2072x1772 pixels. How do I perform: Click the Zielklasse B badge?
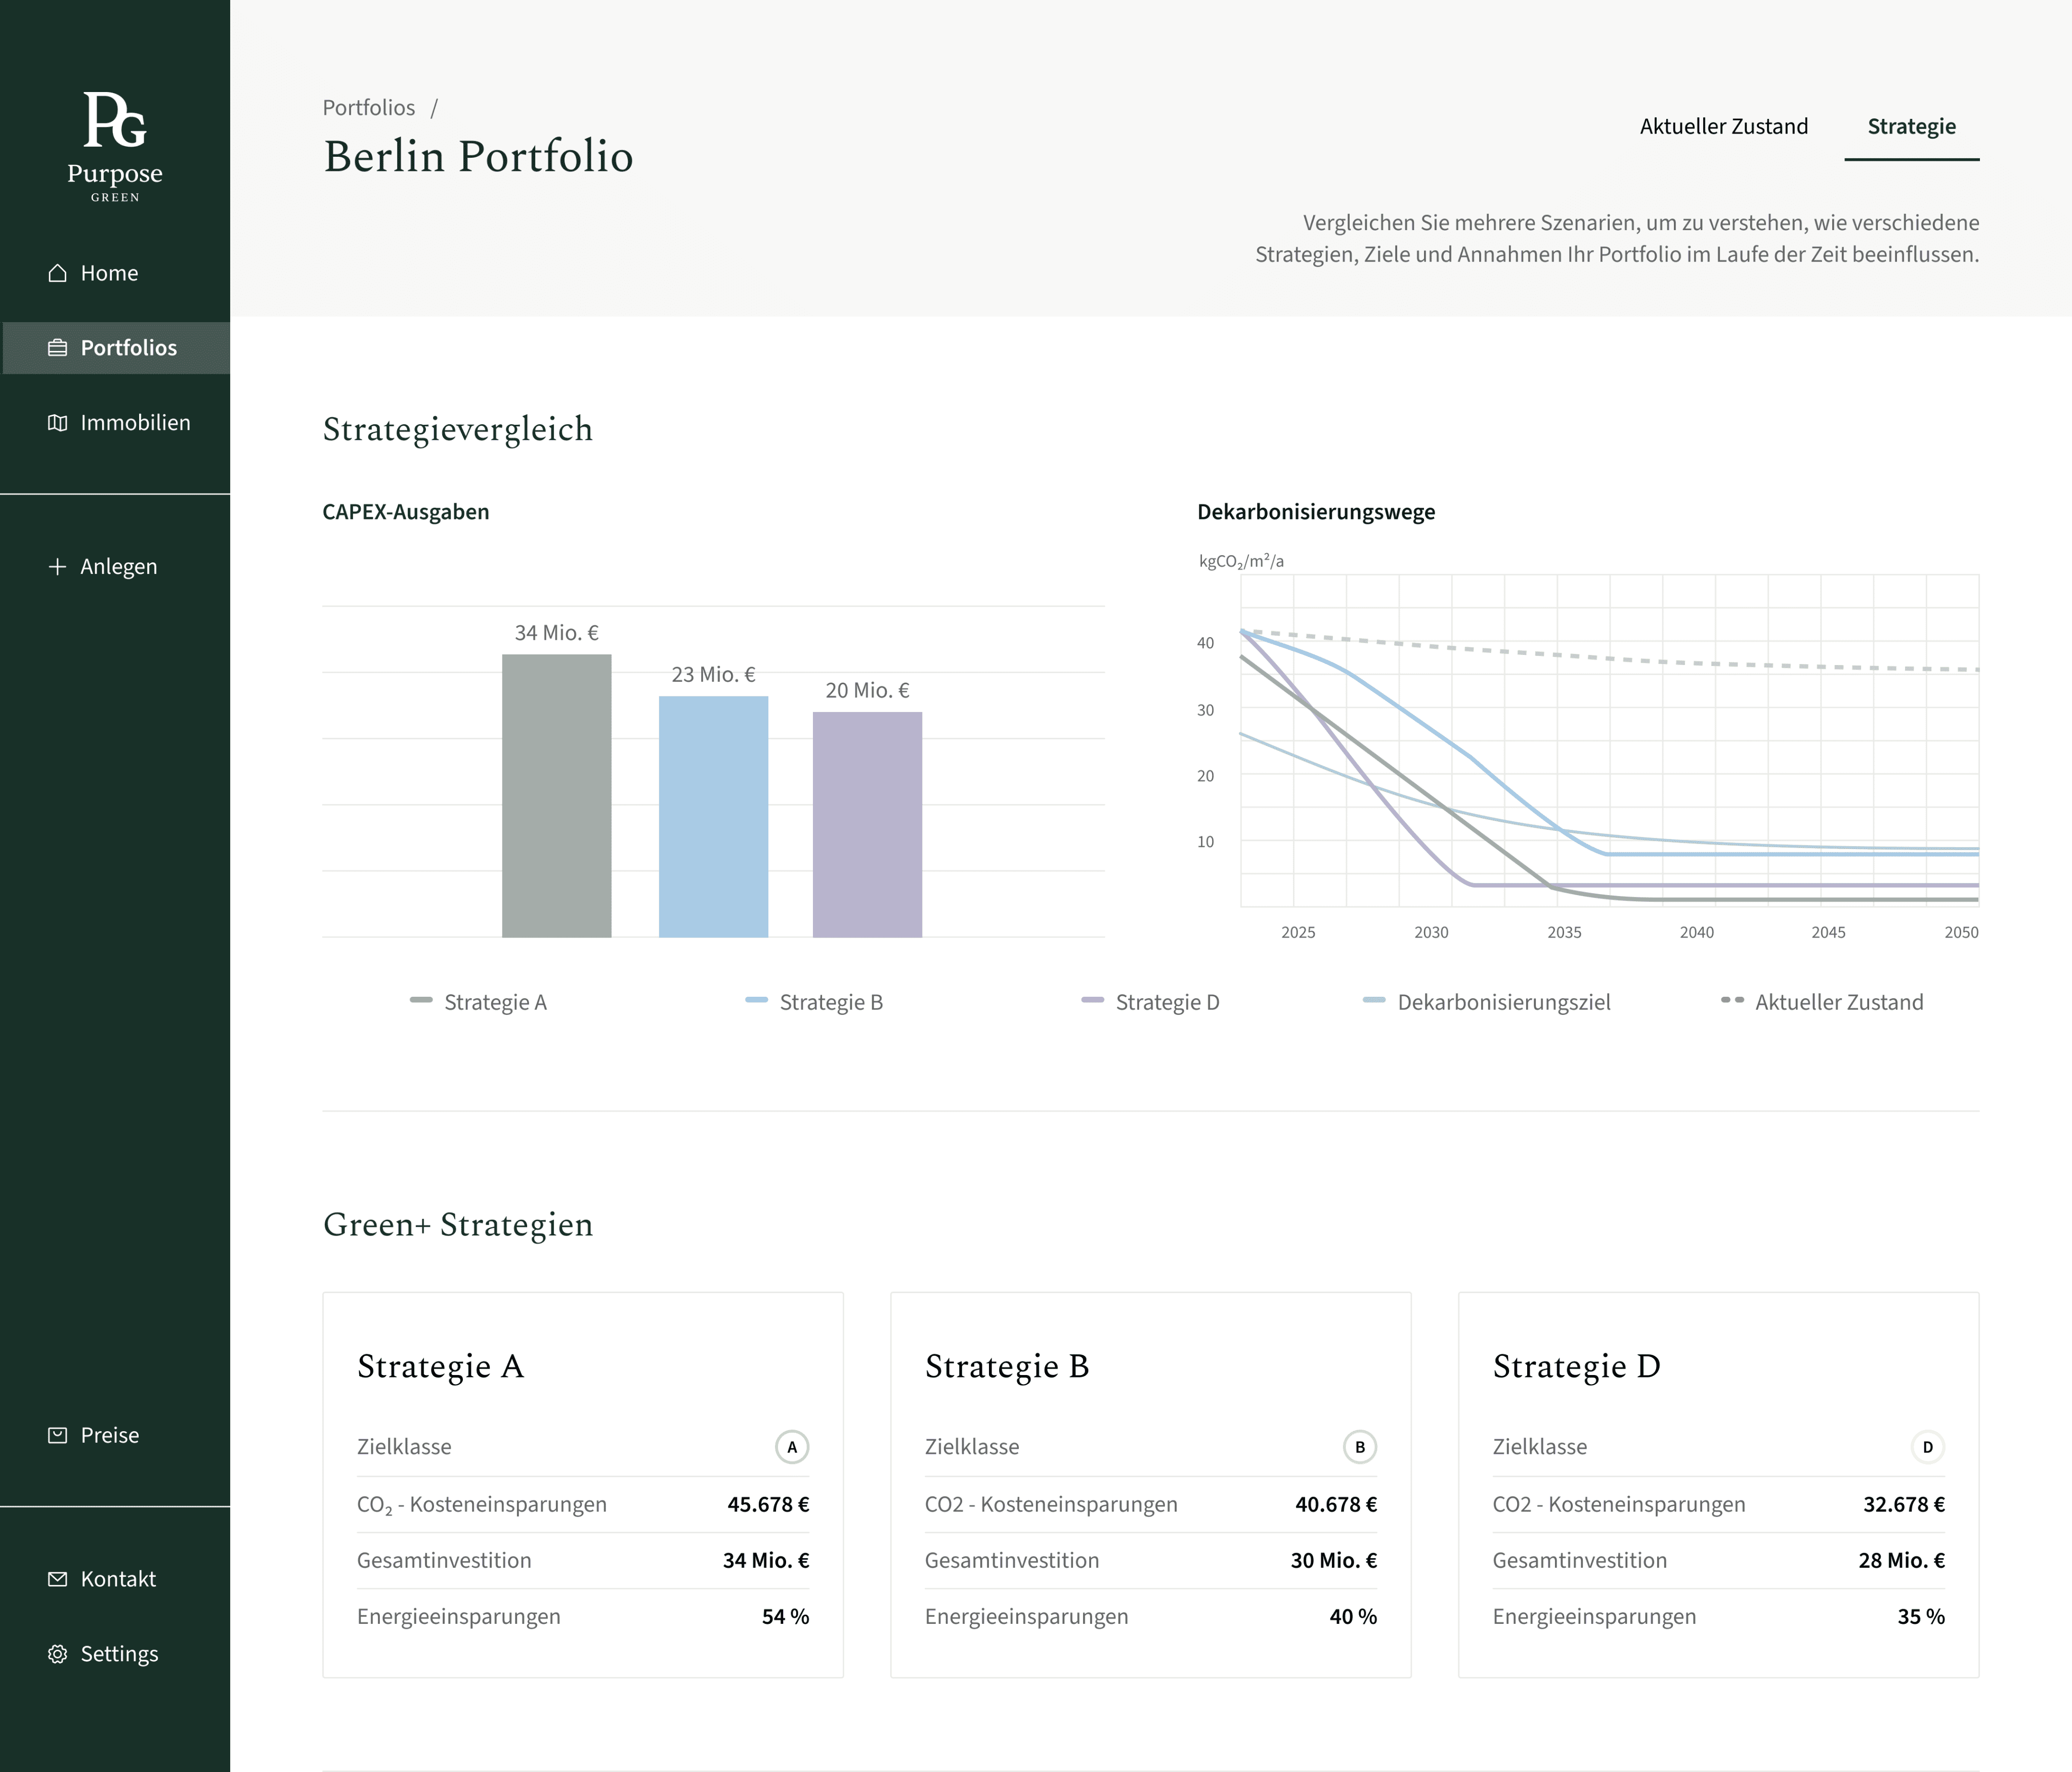[1359, 1447]
